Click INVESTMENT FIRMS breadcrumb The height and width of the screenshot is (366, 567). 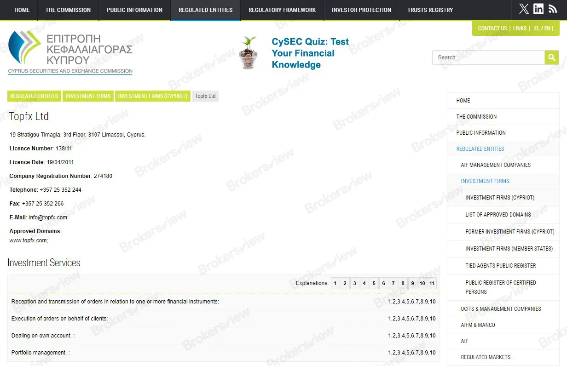click(88, 96)
